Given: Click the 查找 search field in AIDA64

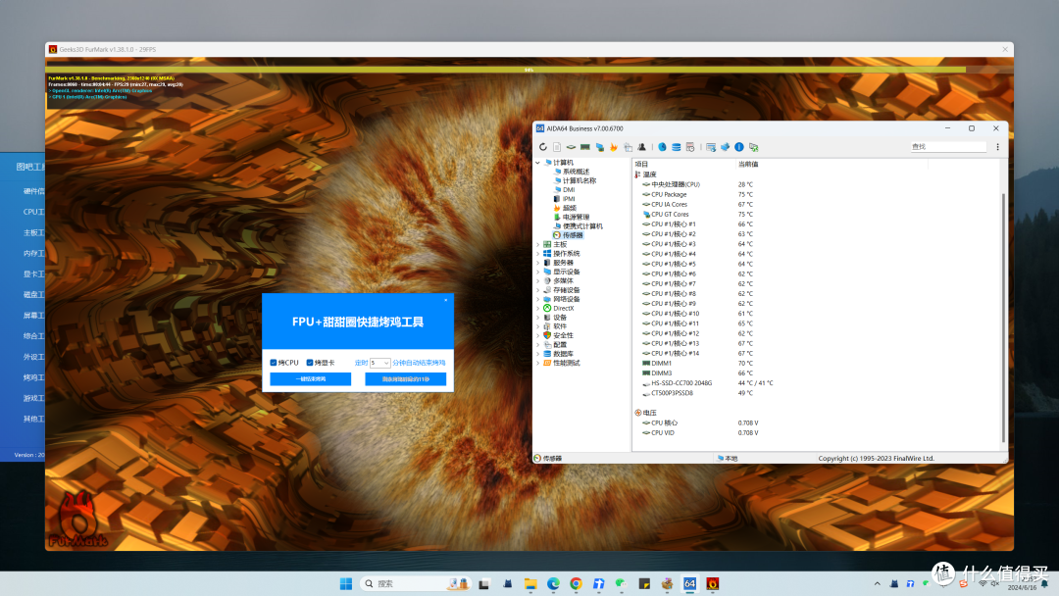Looking at the screenshot, I should pyautogui.click(x=947, y=146).
